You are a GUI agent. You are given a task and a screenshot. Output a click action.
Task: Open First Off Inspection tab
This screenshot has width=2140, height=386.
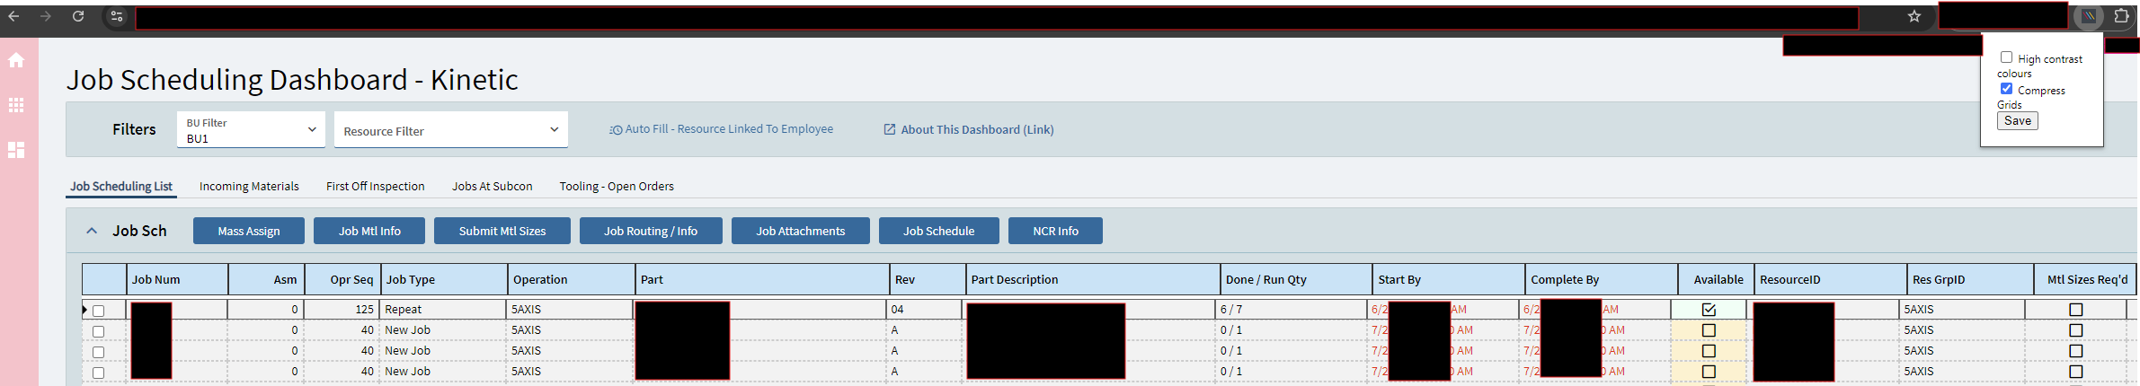tap(376, 187)
